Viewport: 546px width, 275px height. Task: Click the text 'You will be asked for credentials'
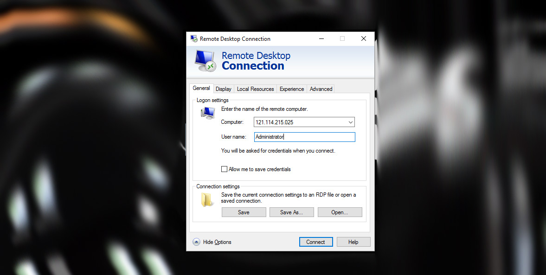click(278, 151)
